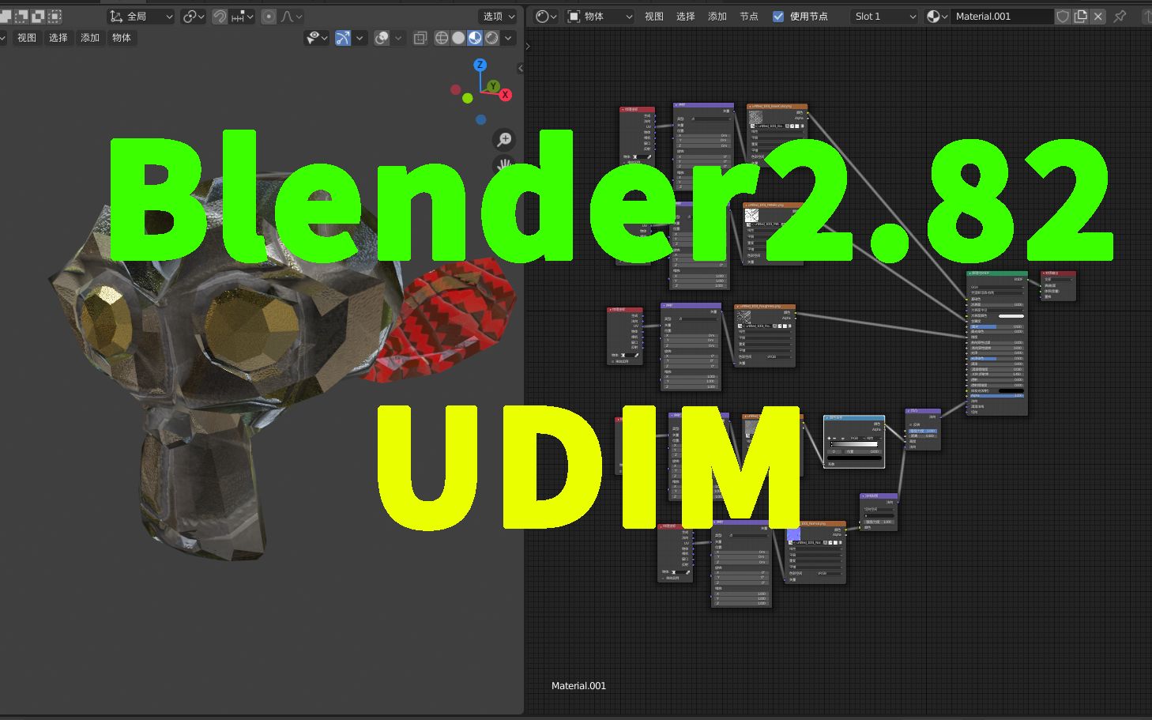Click the color ramp gradient bar

coord(854,444)
